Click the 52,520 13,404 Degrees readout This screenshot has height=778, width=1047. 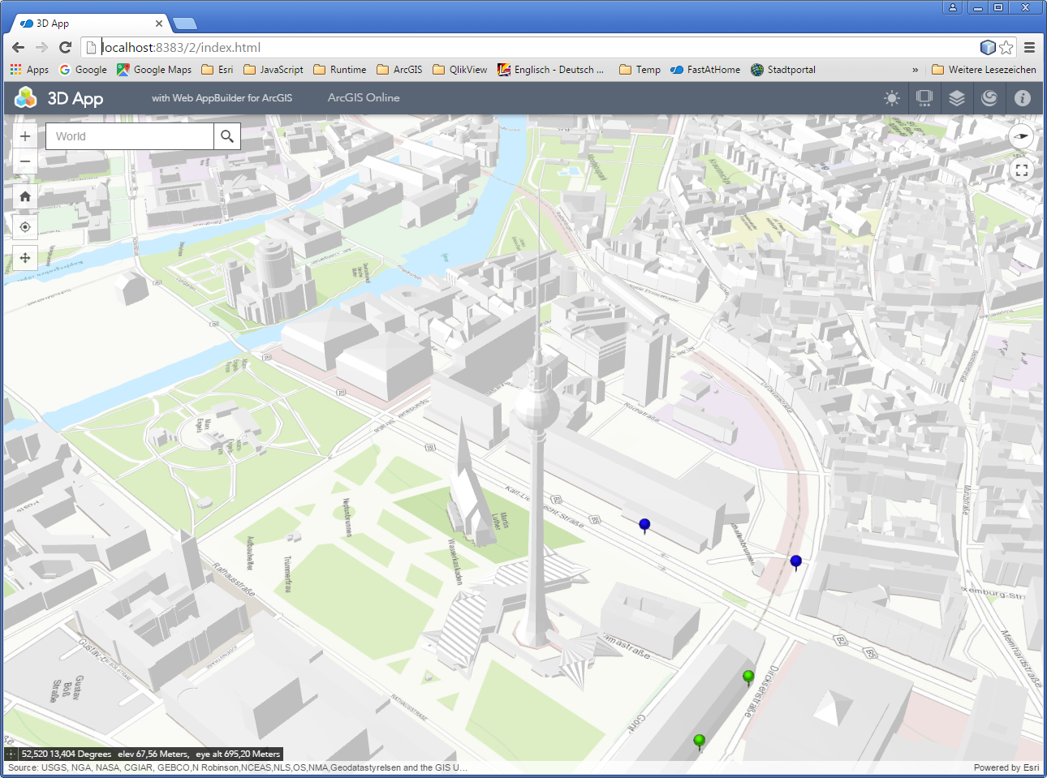tap(67, 754)
